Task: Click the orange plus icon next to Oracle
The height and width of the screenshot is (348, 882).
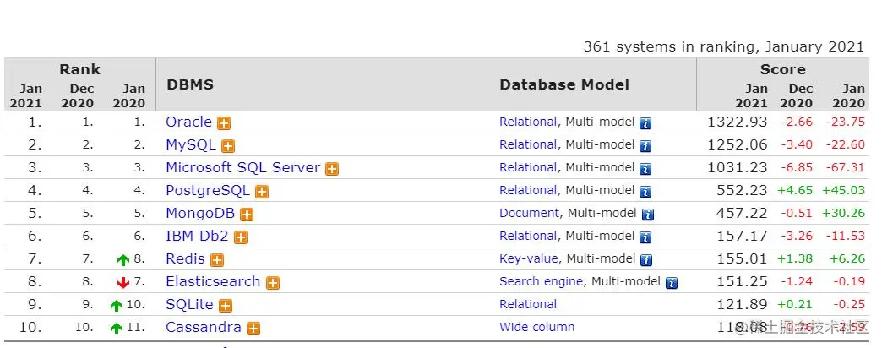Action: (224, 123)
